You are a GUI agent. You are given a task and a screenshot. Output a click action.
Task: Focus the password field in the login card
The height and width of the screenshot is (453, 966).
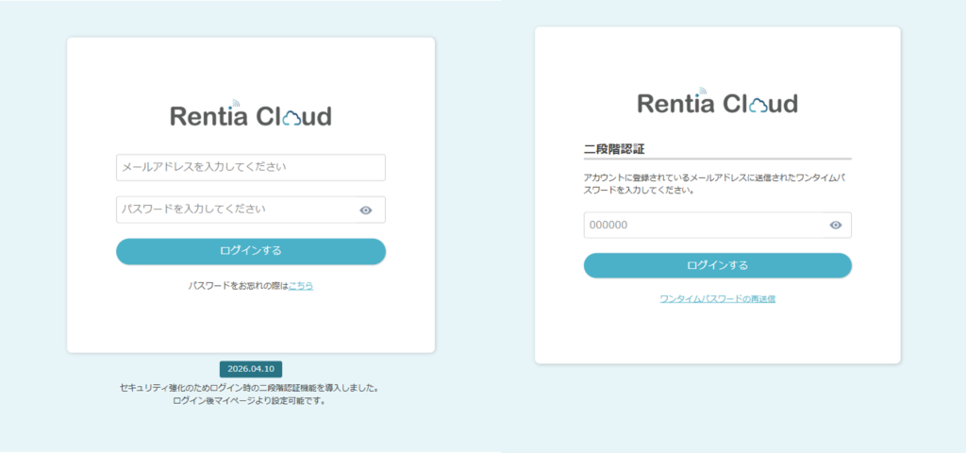pos(236,210)
